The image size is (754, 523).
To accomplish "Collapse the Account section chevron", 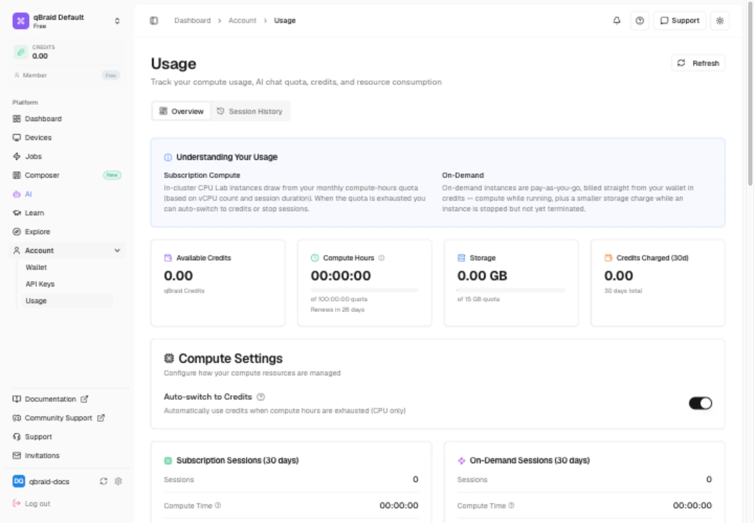I will click(117, 251).
